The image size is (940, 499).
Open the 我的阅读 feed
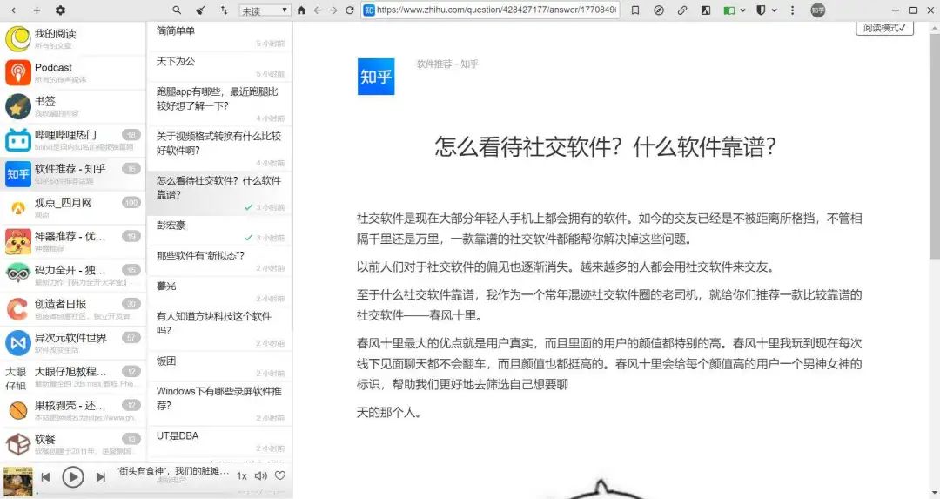pyautogui.click(x=73, y=38)
